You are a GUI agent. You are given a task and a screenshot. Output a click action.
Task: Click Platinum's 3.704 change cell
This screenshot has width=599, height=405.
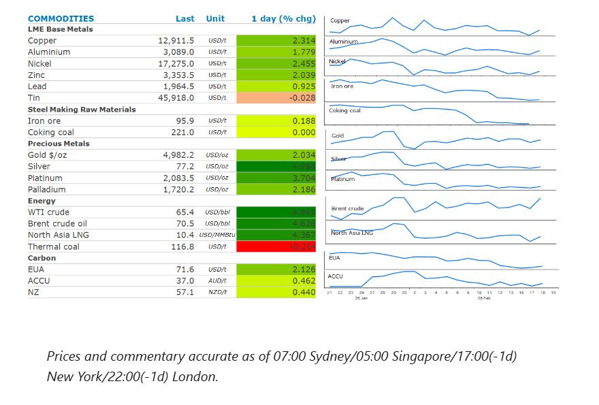(276, 178)
